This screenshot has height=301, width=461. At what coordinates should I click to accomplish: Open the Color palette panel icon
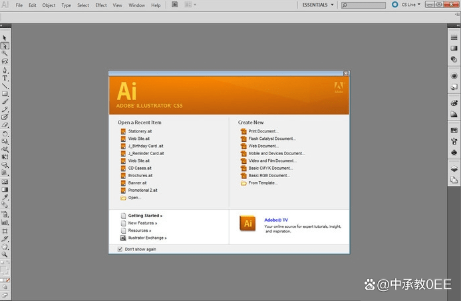click(x=454, y=103)
